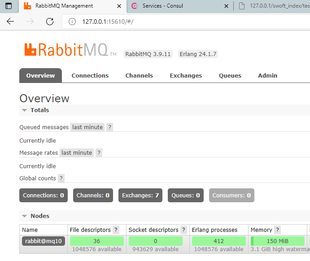This screenshot has height=261, width=310.
Task: Click the RabbitMQ 3.9.11 version label
Action: tap(148, 54)
